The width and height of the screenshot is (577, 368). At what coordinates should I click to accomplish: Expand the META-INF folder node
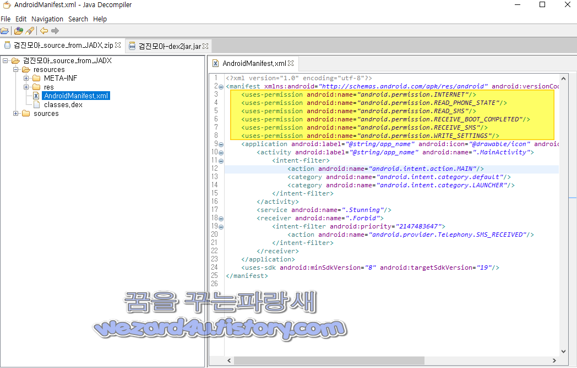pos(26,78)
